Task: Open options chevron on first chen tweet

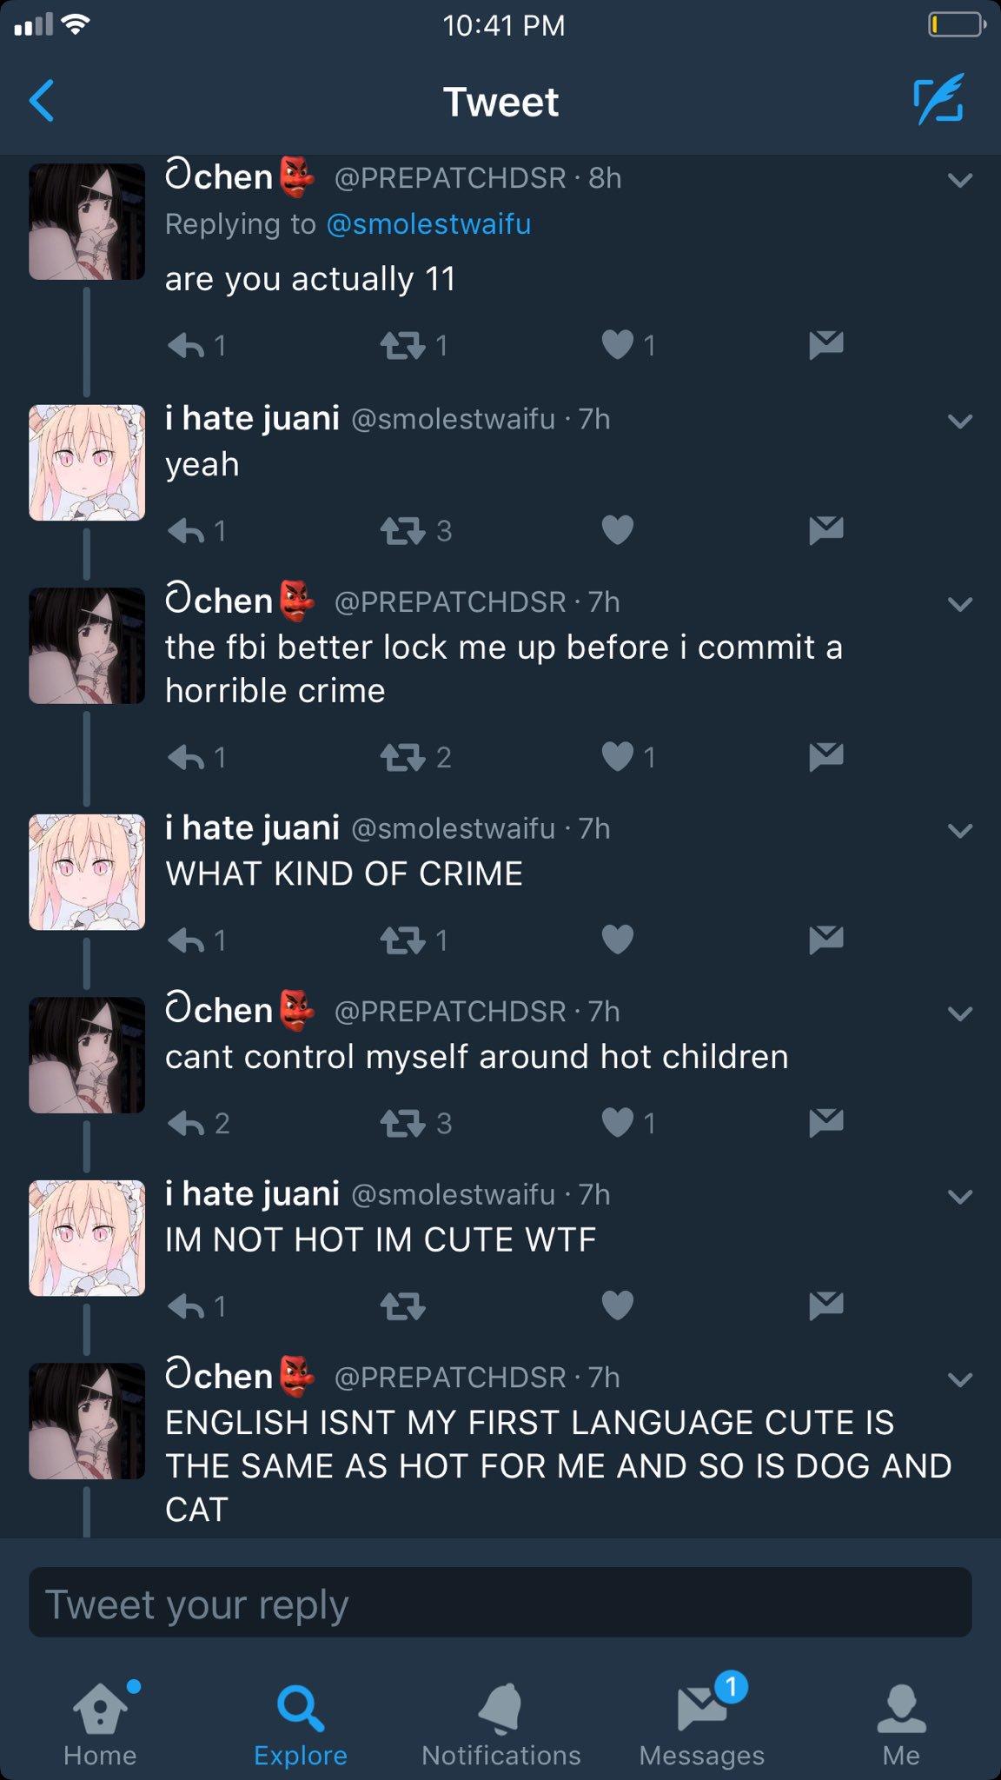Action: click(959, 181)
